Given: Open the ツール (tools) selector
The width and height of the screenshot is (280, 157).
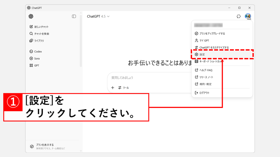Looking at the screenshot, I should [123, 88].
